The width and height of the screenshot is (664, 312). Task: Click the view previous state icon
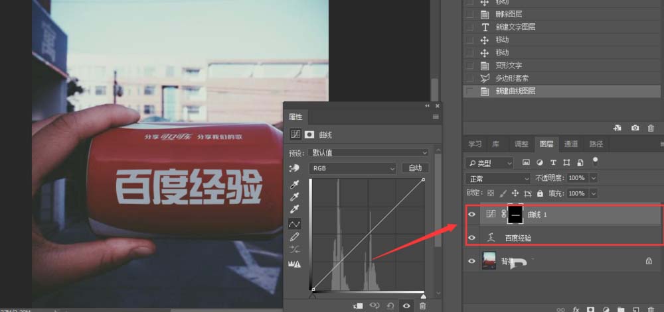coord(374,305)
